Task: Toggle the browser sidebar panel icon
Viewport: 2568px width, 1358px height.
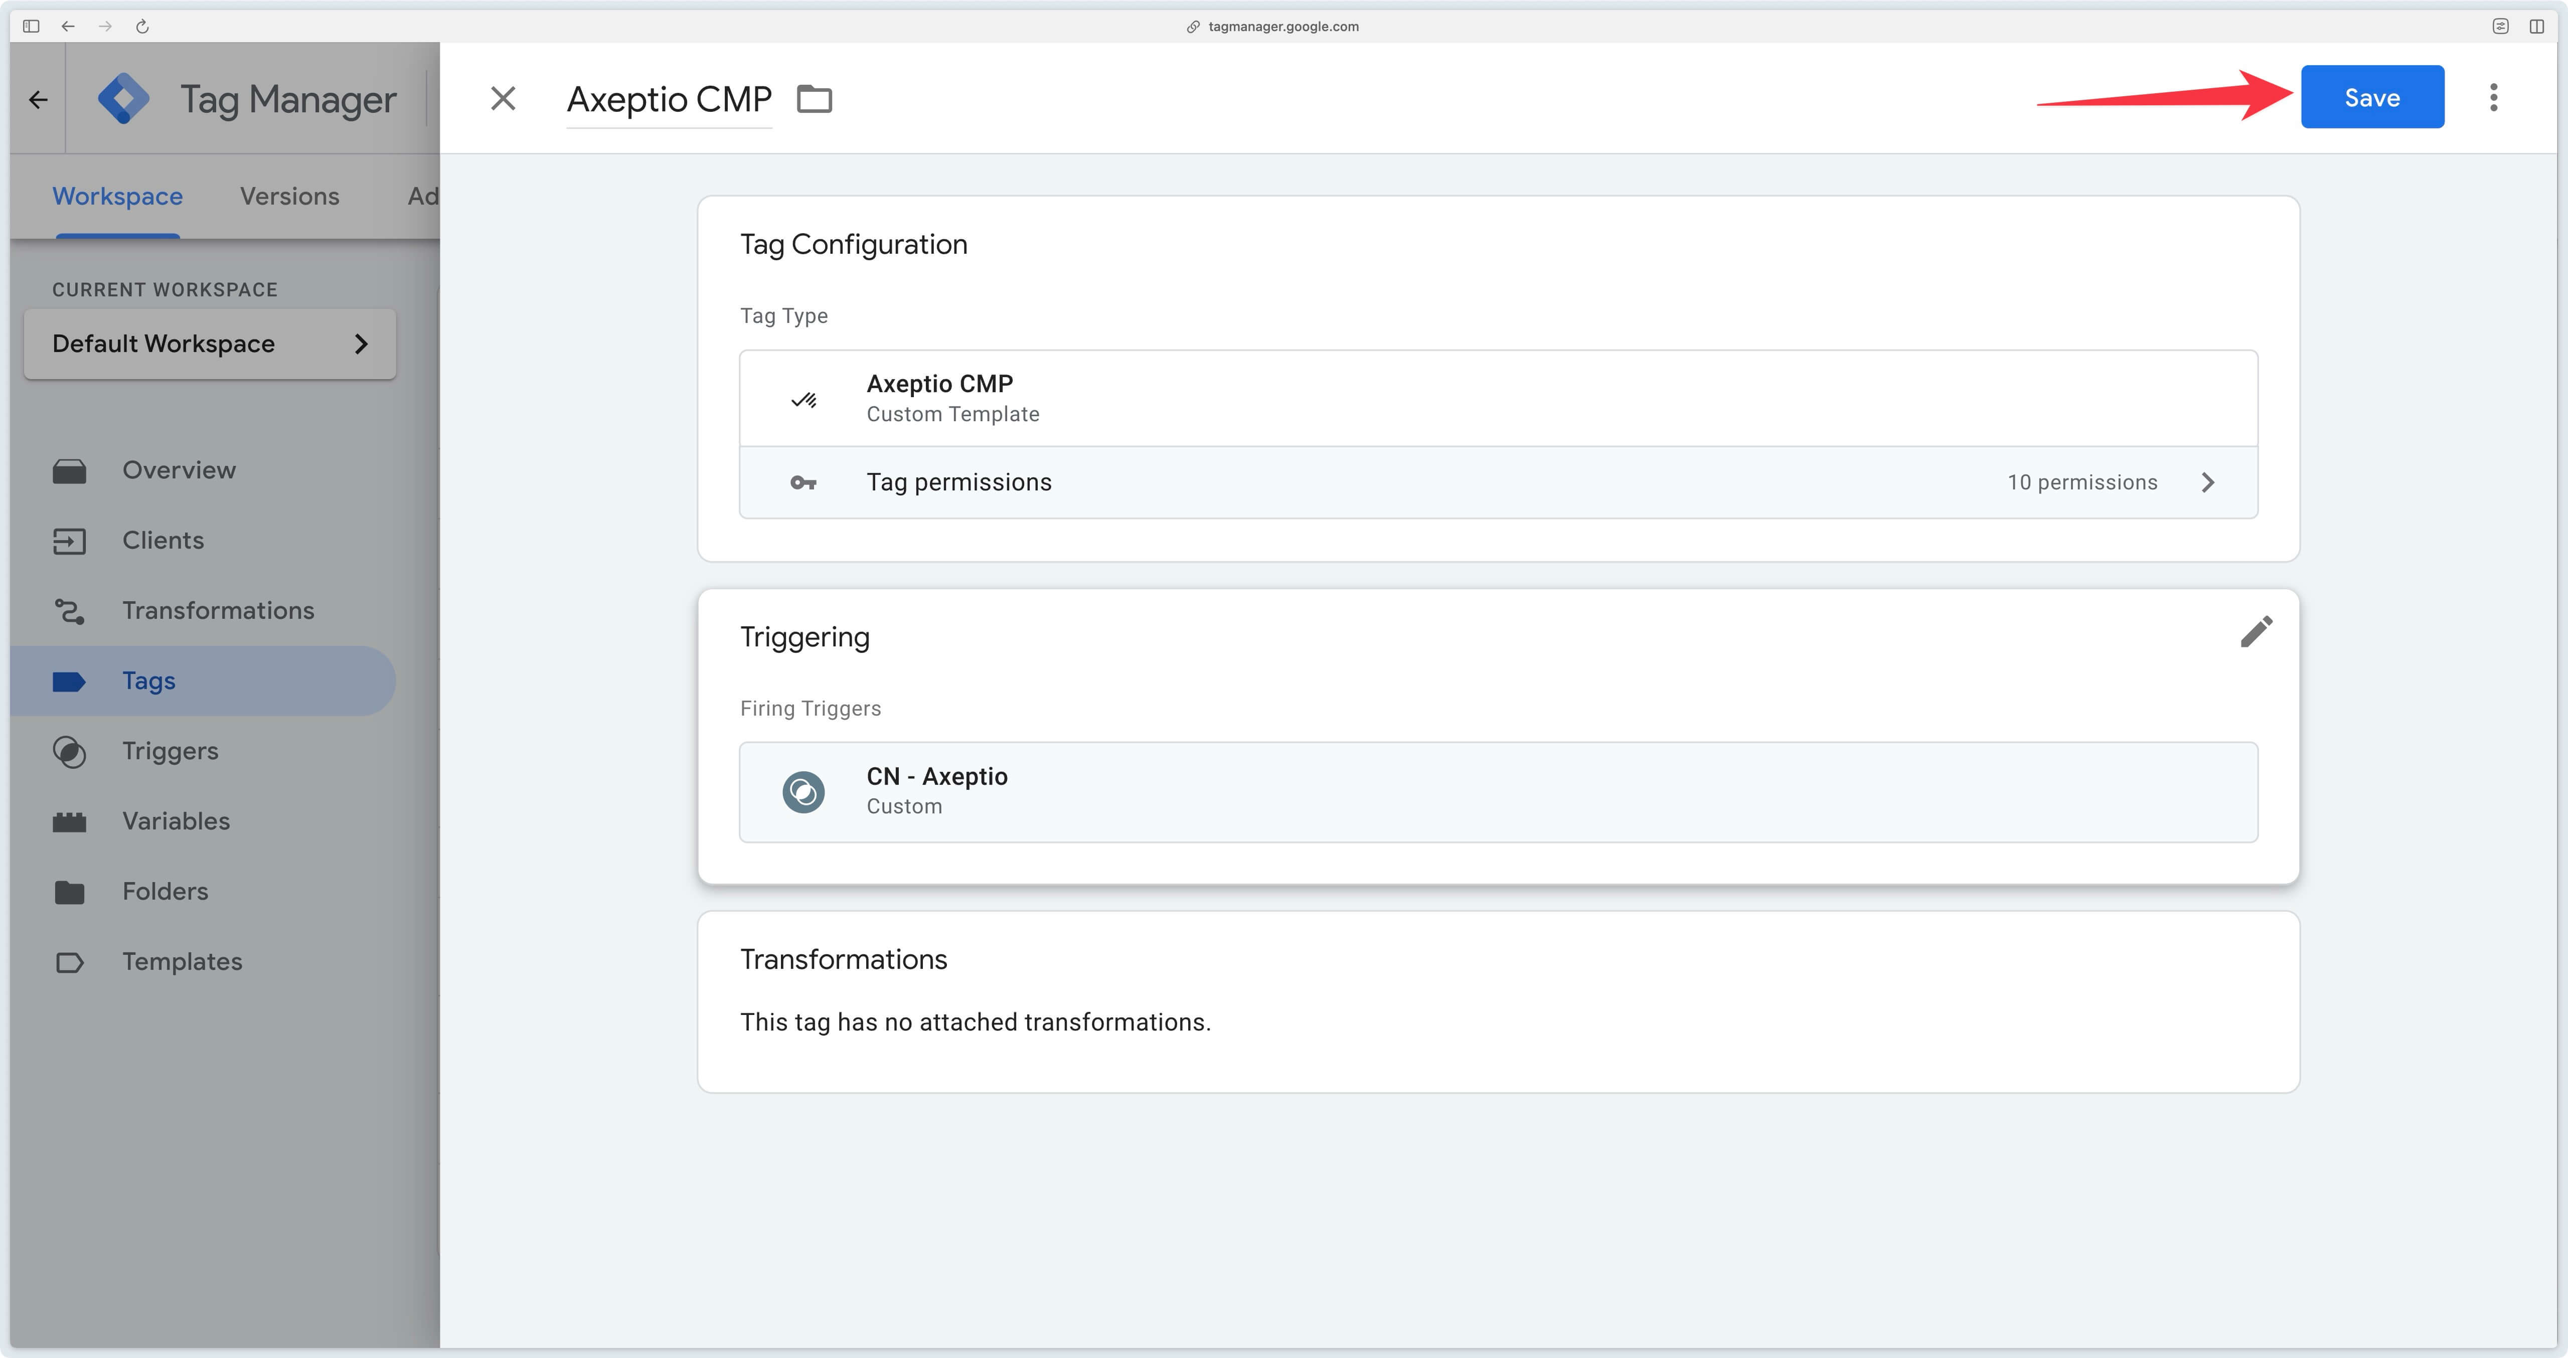Action: point(31,26)
